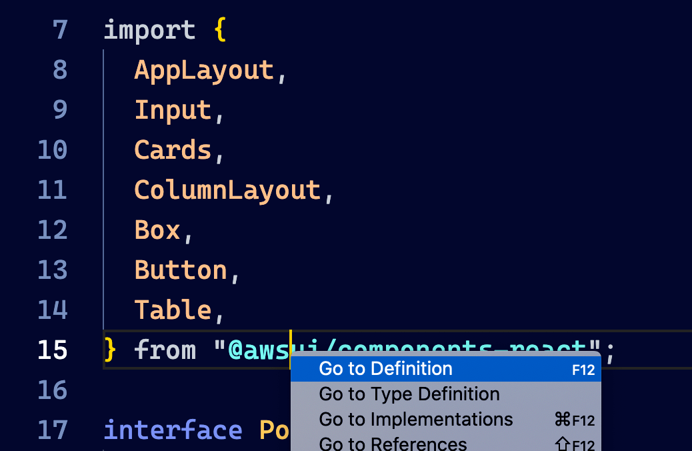
Task: Click the Input import name
Action: click(173, 109)
